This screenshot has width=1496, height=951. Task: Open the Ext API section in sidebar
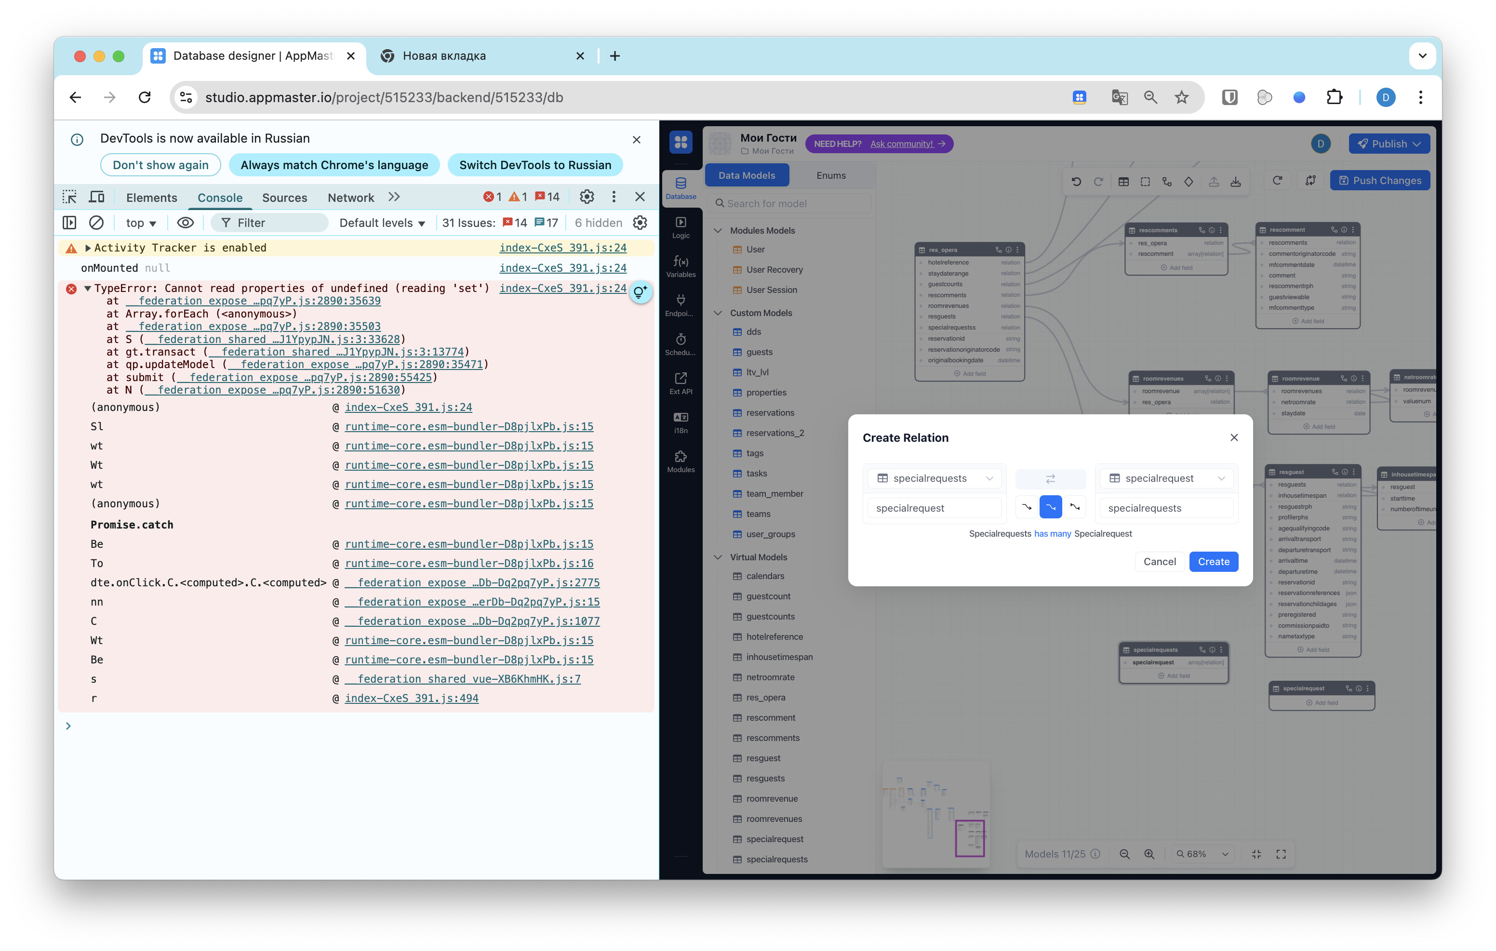point(681,384)
